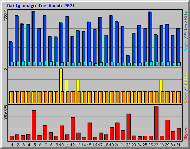Click the 'Sites / Visits' legend
Screen dimensions: 190x149
pos(186,89)
